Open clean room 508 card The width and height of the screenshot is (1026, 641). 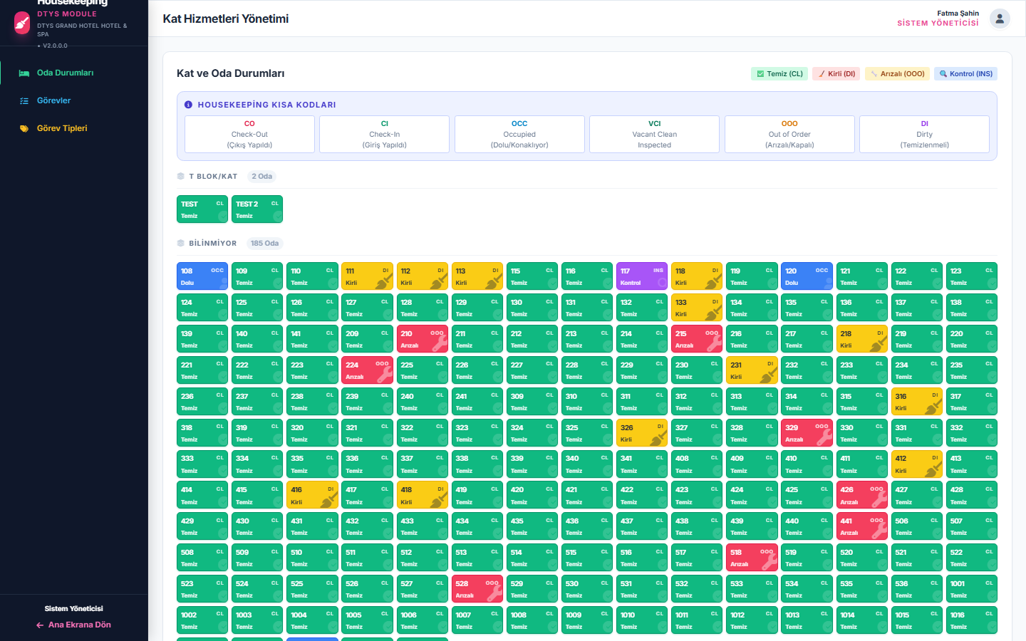pyautogui.click(x=202, y=558)
